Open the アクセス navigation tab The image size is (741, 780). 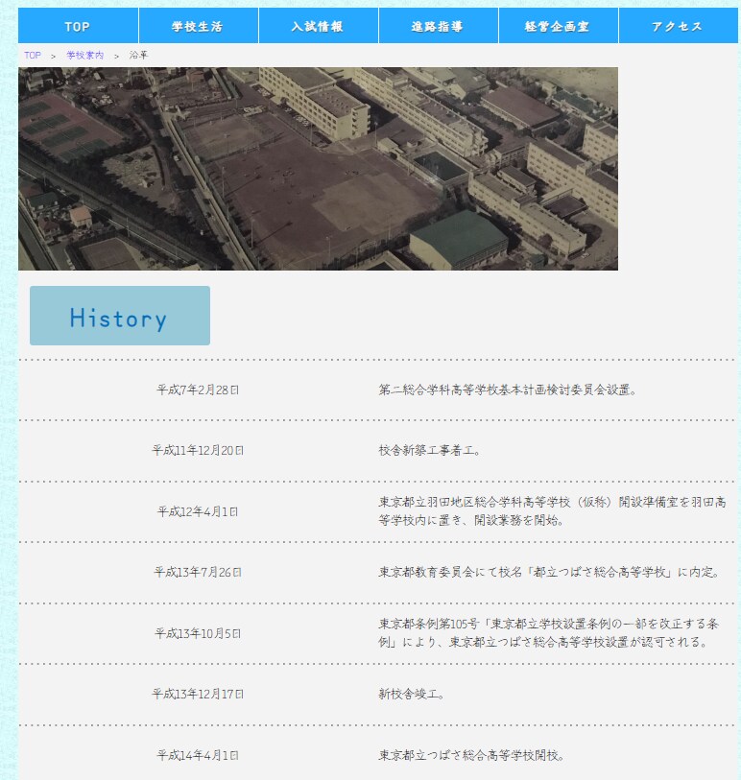[679, 26]
